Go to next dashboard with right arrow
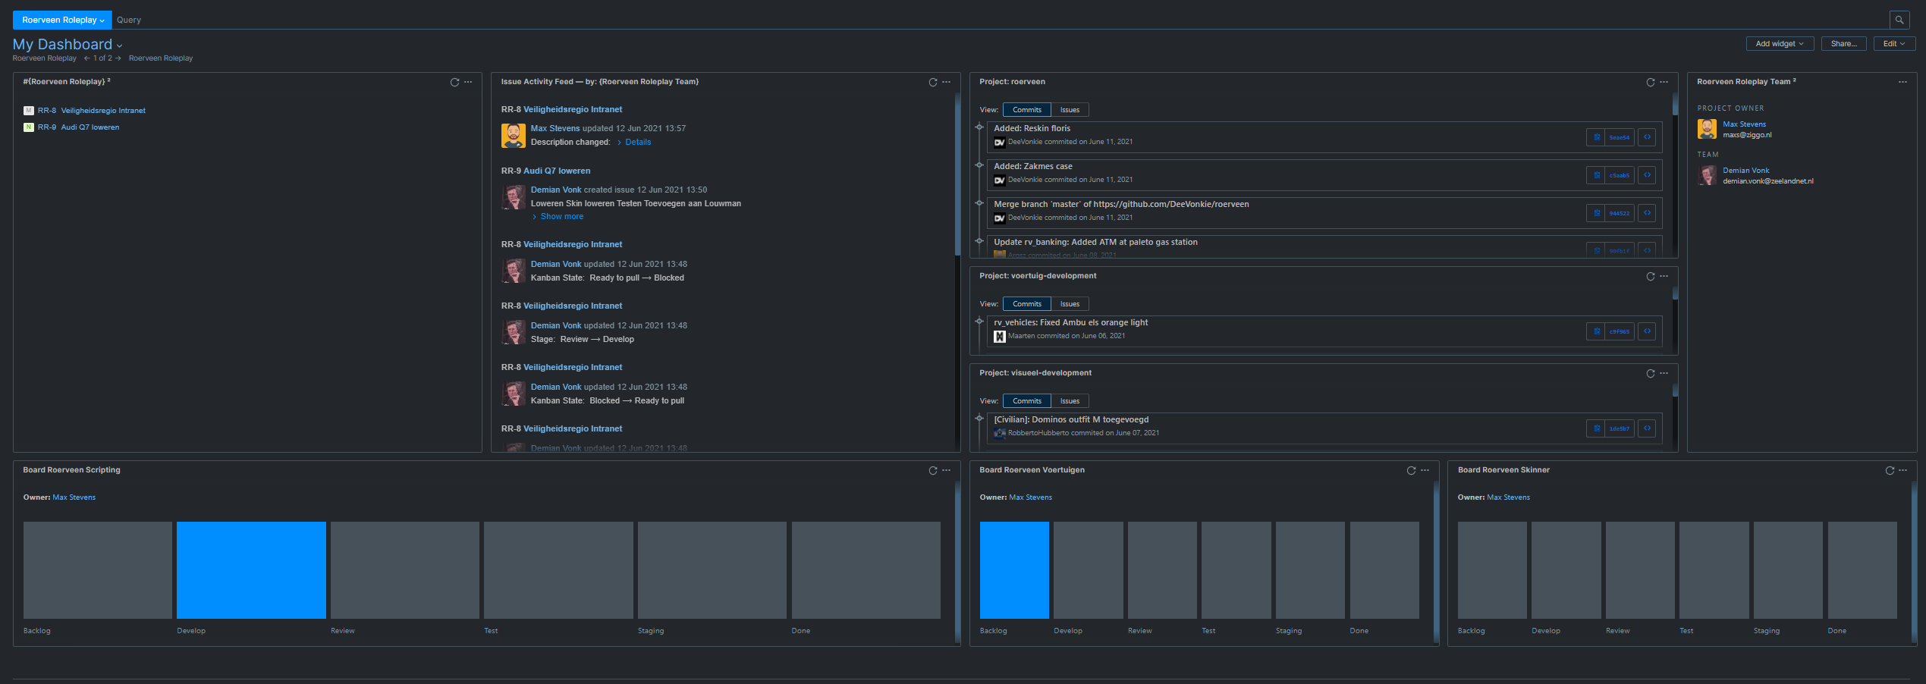Image resolution: width=1926 pixels, height=684 pixels. point(118,58)
